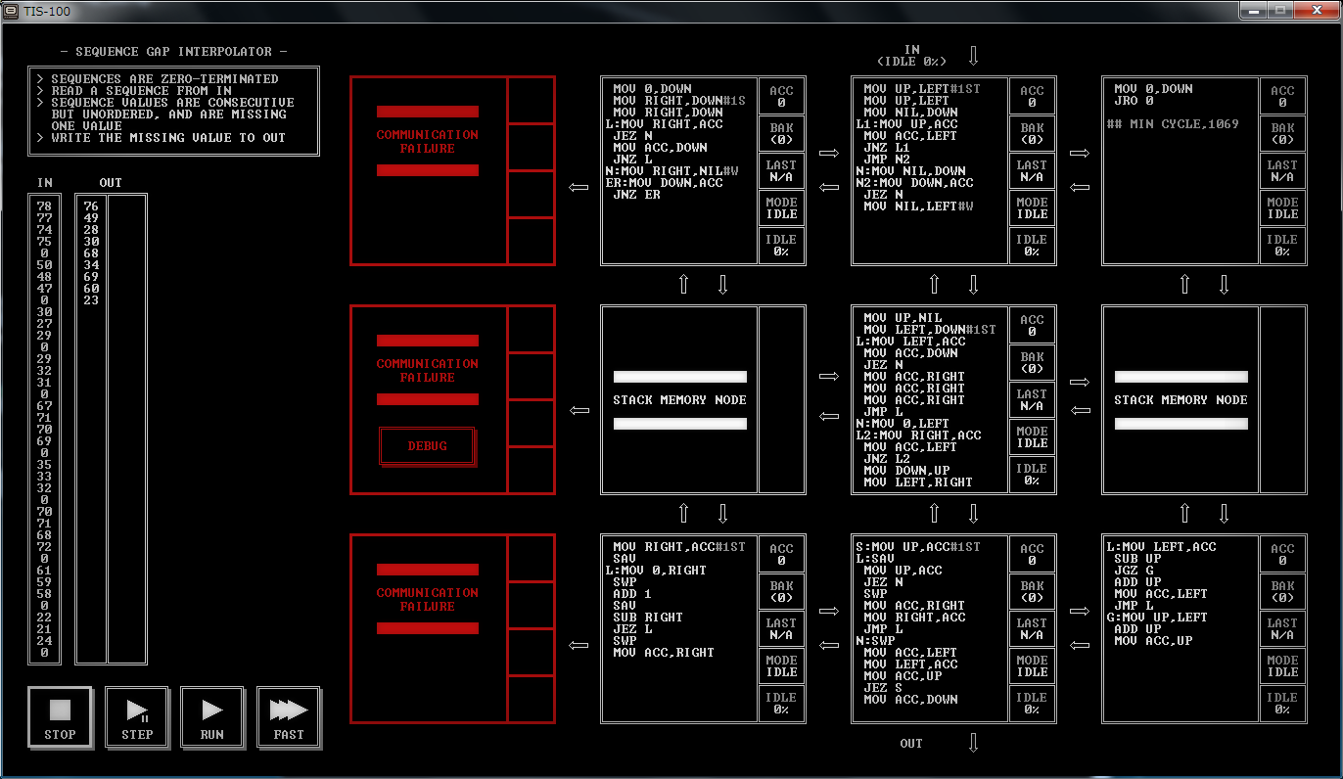Select the line 'L:MOV 0,RIGHT'
This screenshot has width=1343, height=779.
pyautogui.click(x=656, y=571)
